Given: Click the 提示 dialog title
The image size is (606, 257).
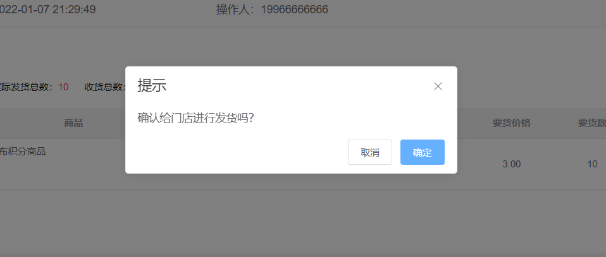Looking at the screenshot, I should 152,86.
